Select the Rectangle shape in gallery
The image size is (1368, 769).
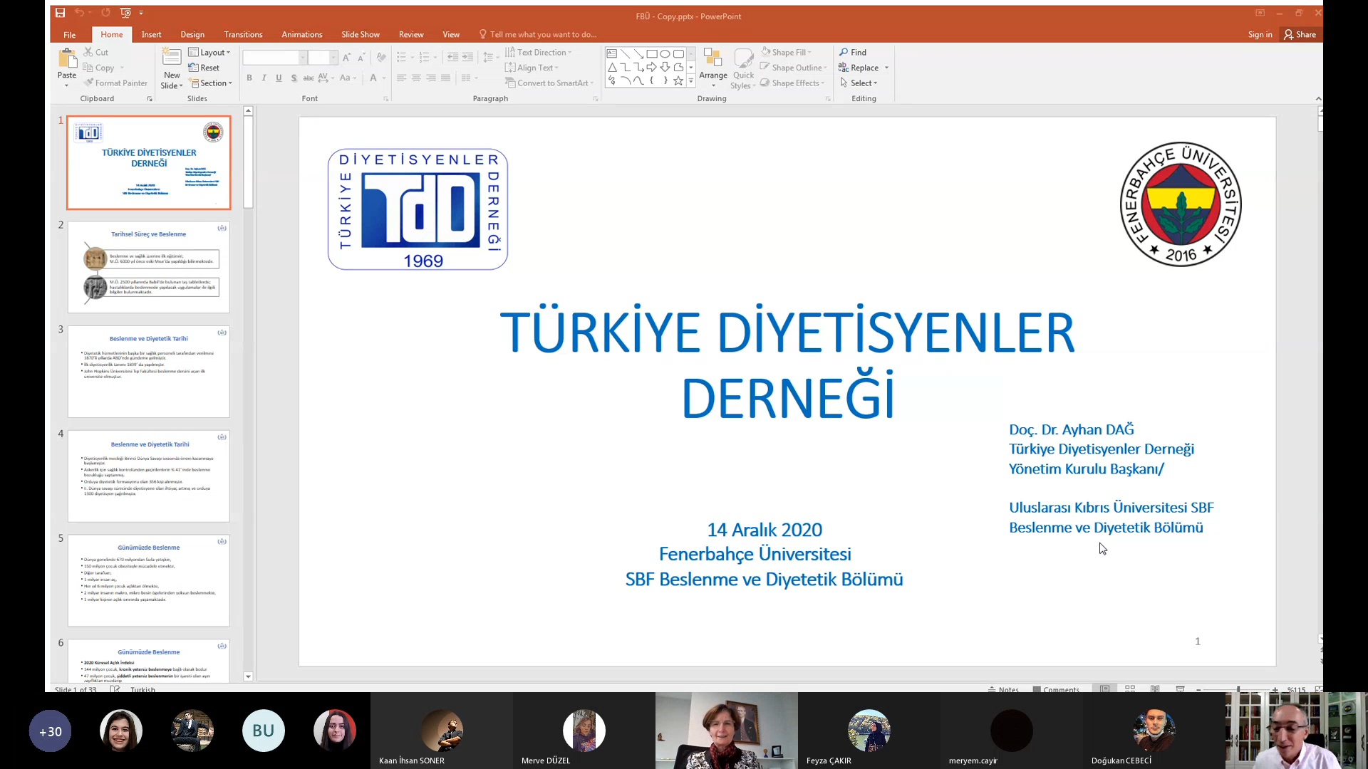click(651, 53)
